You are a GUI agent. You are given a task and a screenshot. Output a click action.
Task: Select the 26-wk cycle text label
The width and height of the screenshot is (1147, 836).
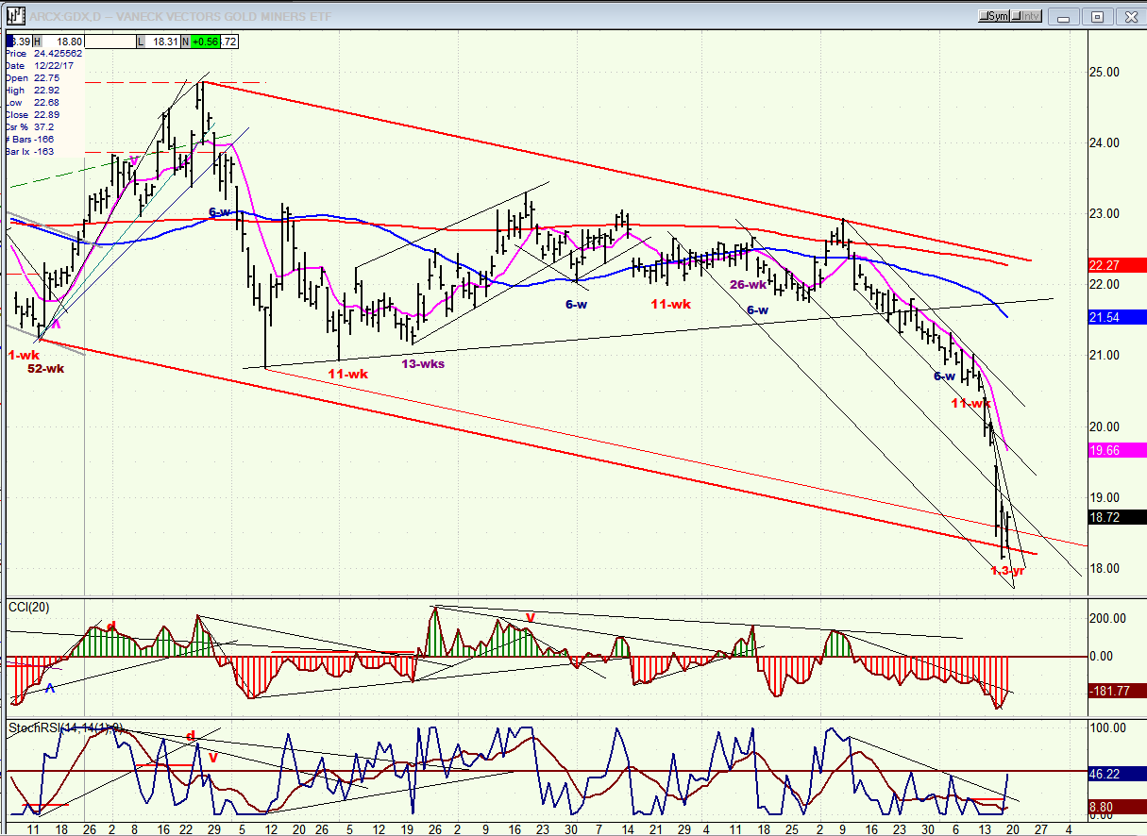pos(748,284)
